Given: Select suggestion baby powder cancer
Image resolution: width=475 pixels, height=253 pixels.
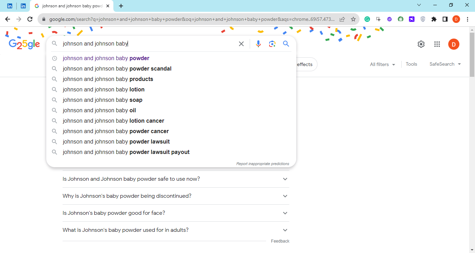Looking at the screenshot, I should click(x=171, y=131).
